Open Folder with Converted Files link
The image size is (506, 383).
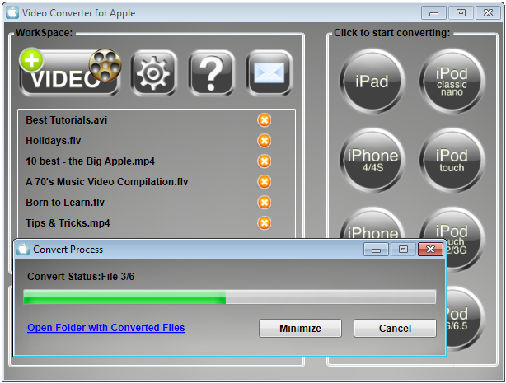[105, 328]
